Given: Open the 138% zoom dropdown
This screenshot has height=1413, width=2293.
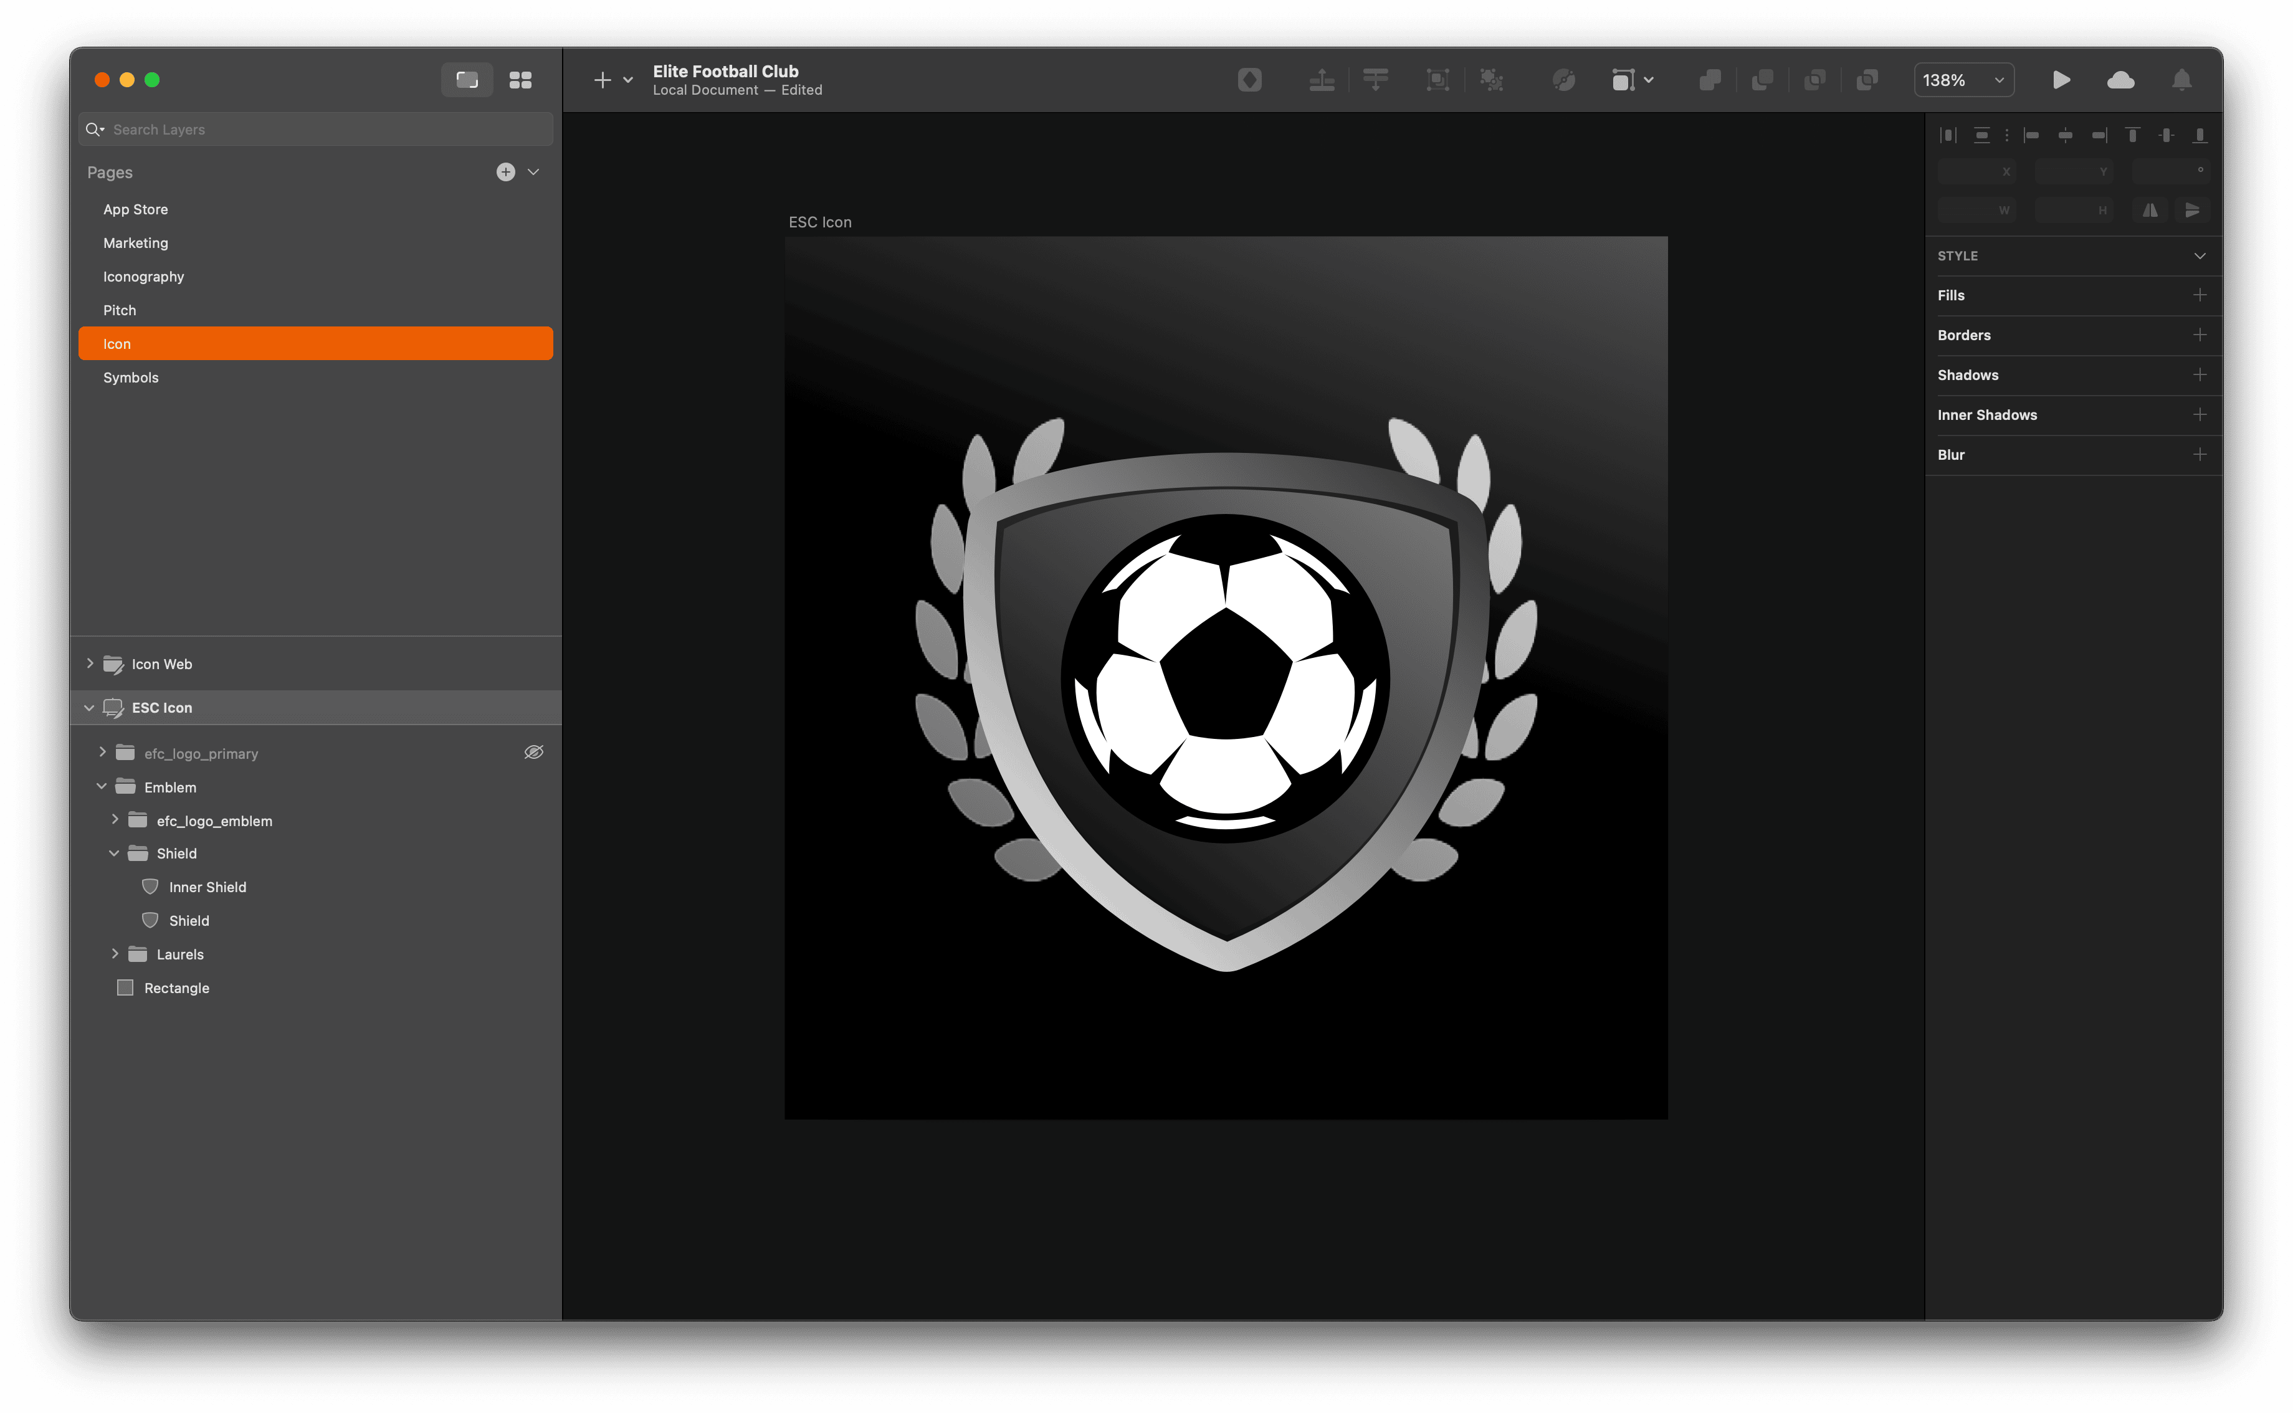Looking at the screenshot, I should point(1963,80).
